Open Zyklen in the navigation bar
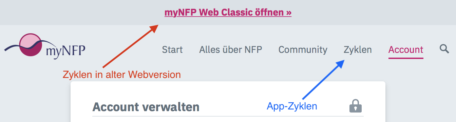The width and height of the screenshot is (456, 122). coord(358,50)
